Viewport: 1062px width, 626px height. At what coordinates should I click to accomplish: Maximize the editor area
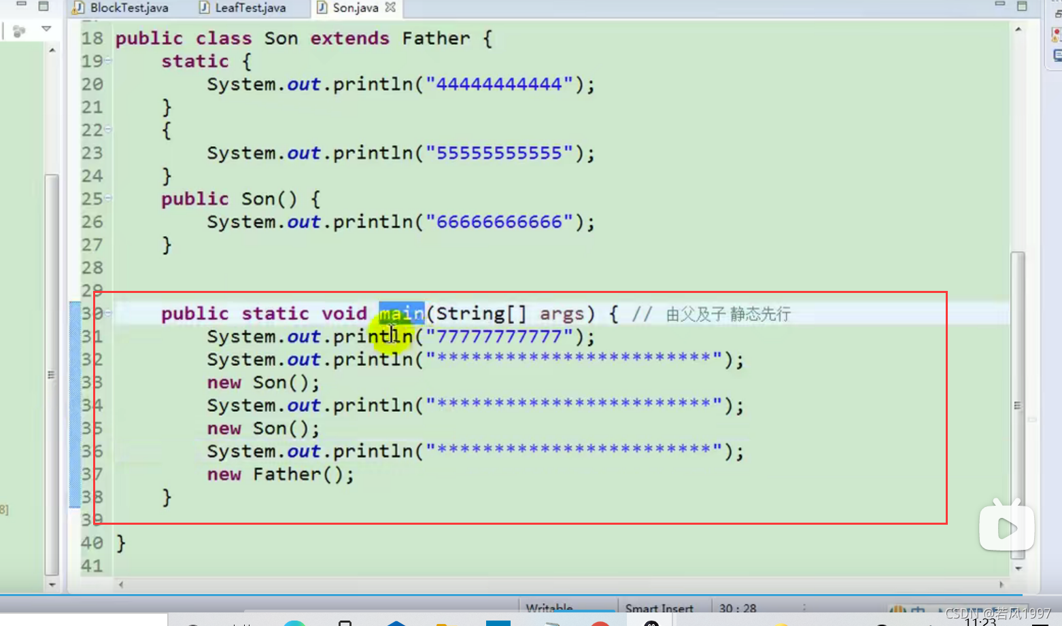(x=1022, y=5)
